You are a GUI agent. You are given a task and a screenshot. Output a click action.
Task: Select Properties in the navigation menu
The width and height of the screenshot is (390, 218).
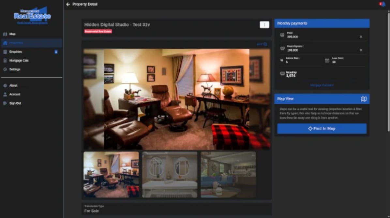click(5, 43)
